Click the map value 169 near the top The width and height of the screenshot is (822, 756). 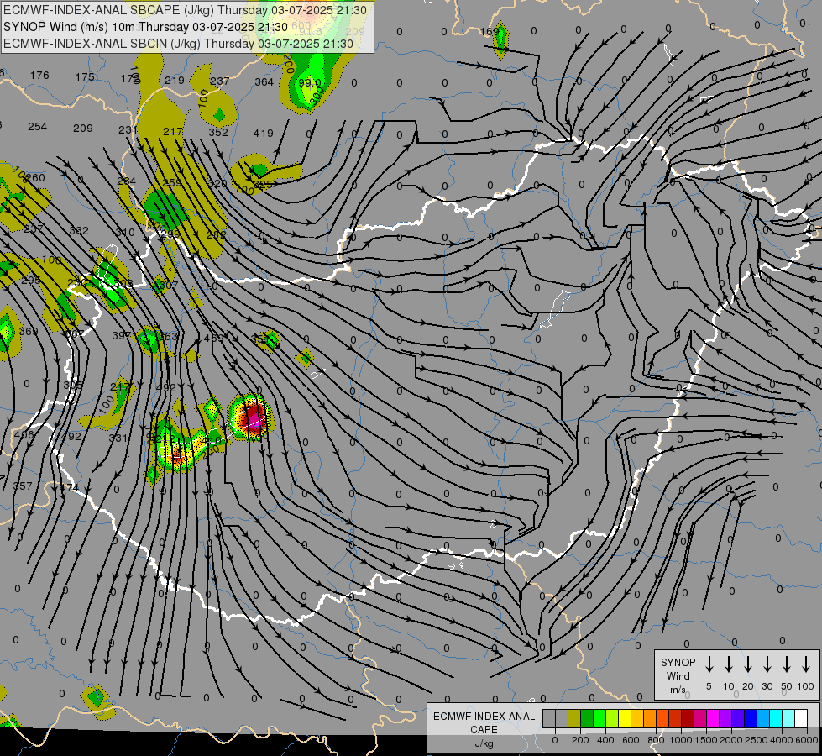tap(490, 31)
